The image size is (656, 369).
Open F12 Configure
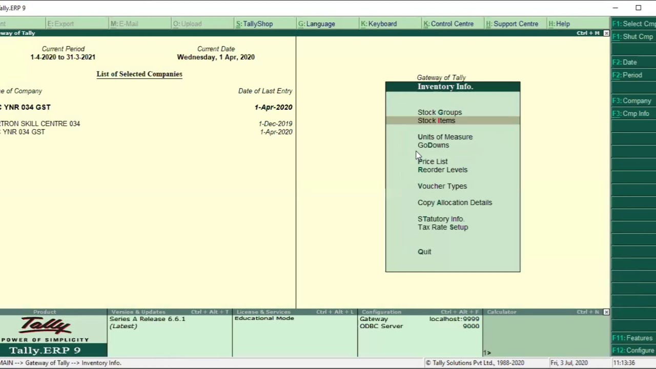pos(633,351)
